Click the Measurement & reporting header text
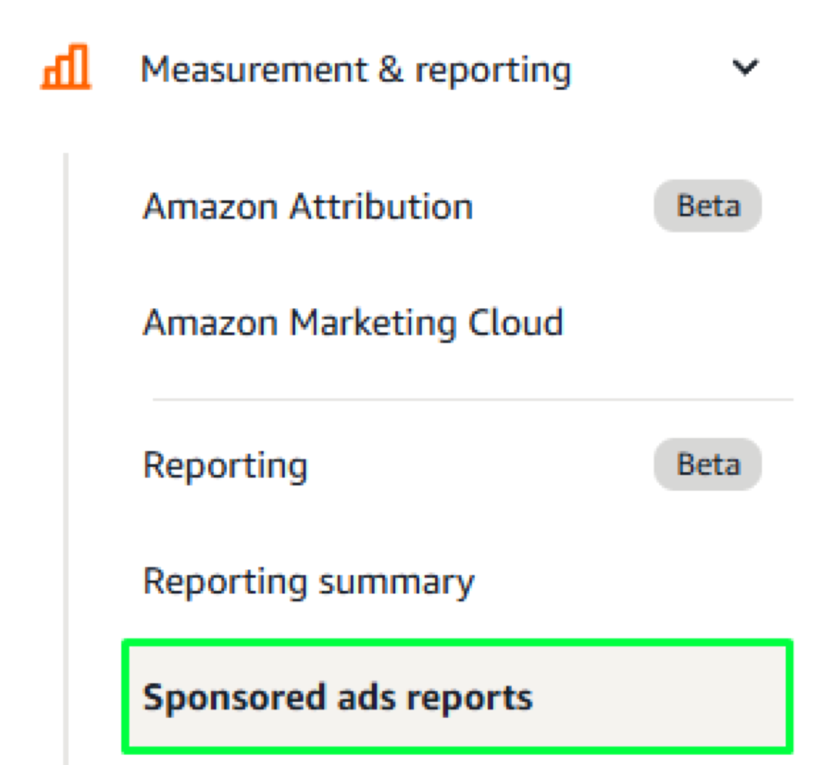The image size is (820, 765). point(356,67)
